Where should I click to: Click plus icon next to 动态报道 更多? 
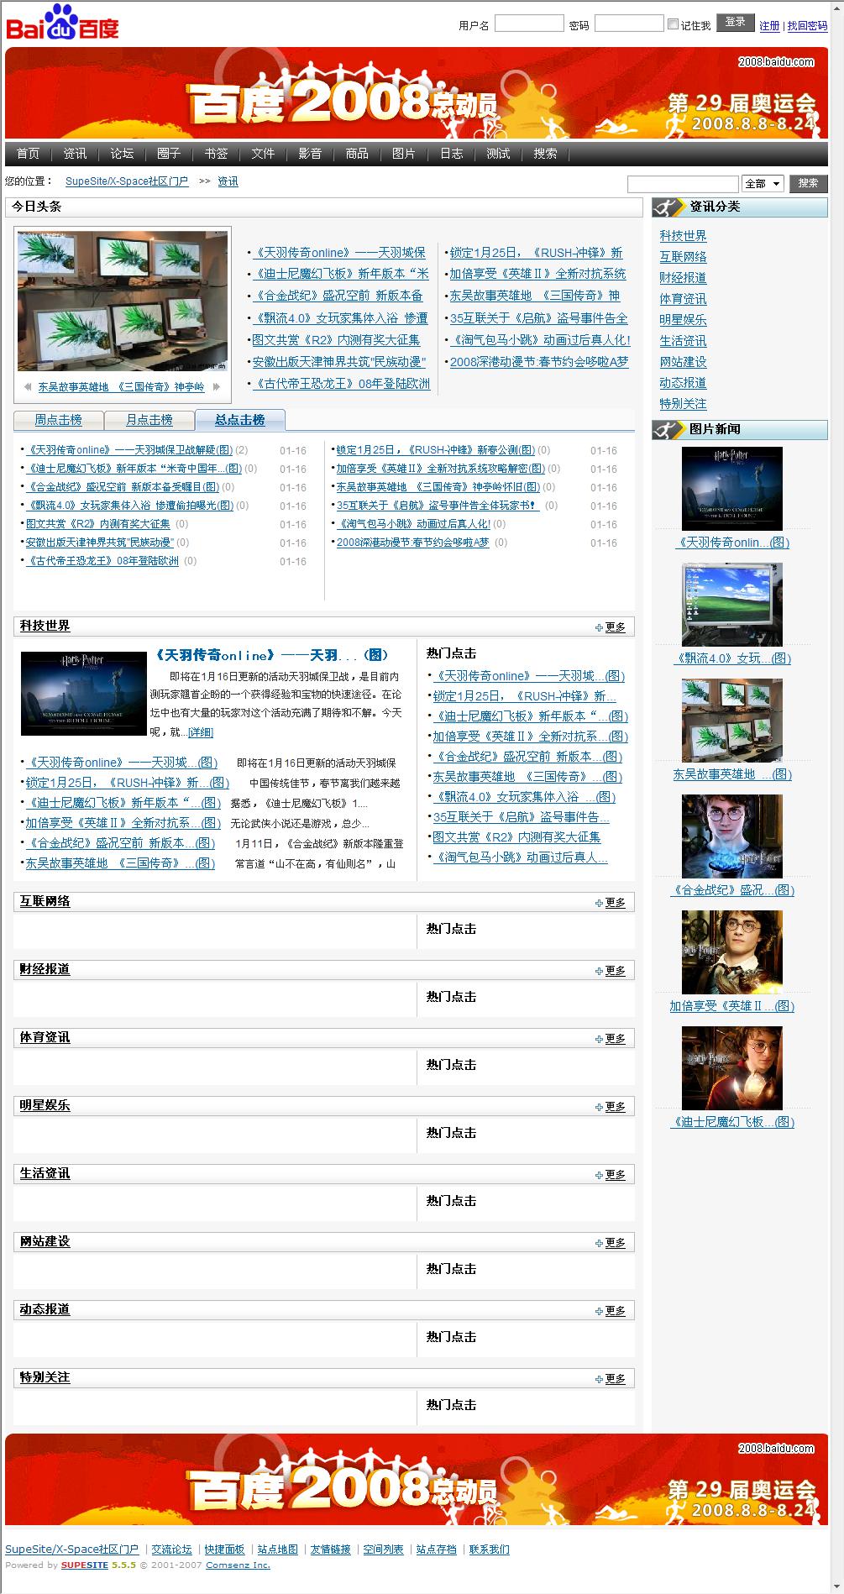coord(599,1311)
